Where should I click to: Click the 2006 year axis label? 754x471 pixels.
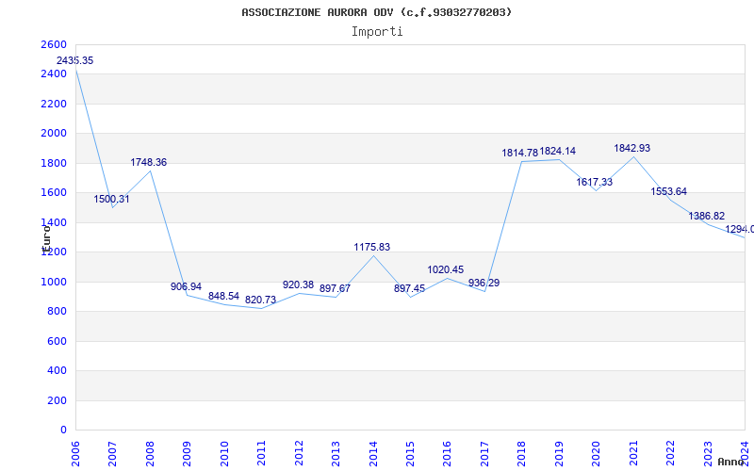75,451
